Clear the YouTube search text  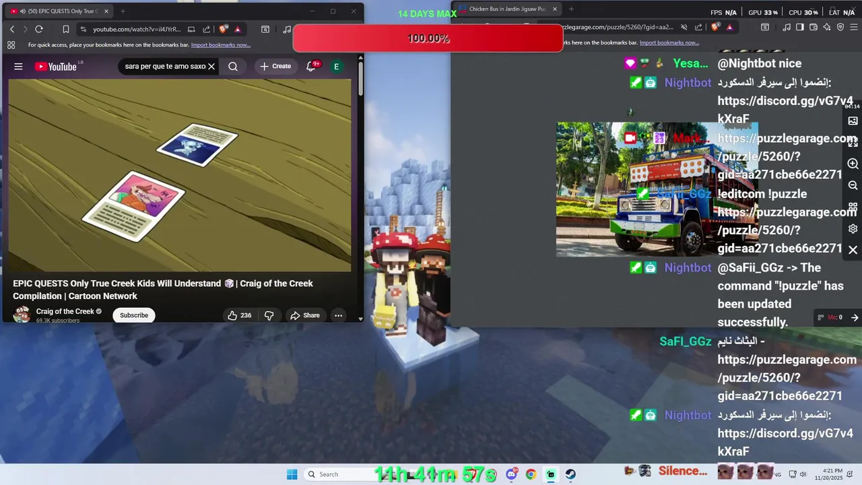[211, 67]
